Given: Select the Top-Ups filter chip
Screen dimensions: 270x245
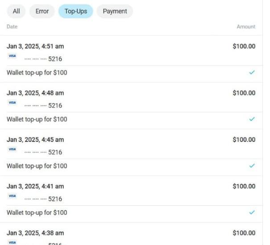Looking at the screenshot, I should click(x=76, y=11).
